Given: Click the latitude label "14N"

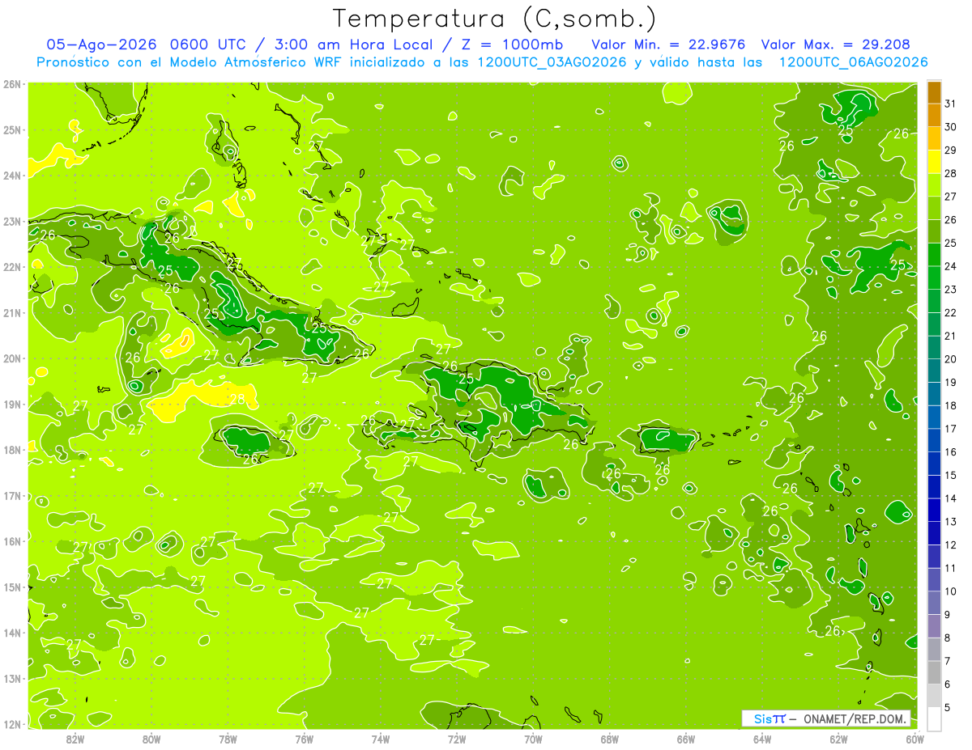Looking at the screenshot, I should (x=12, y=633).
